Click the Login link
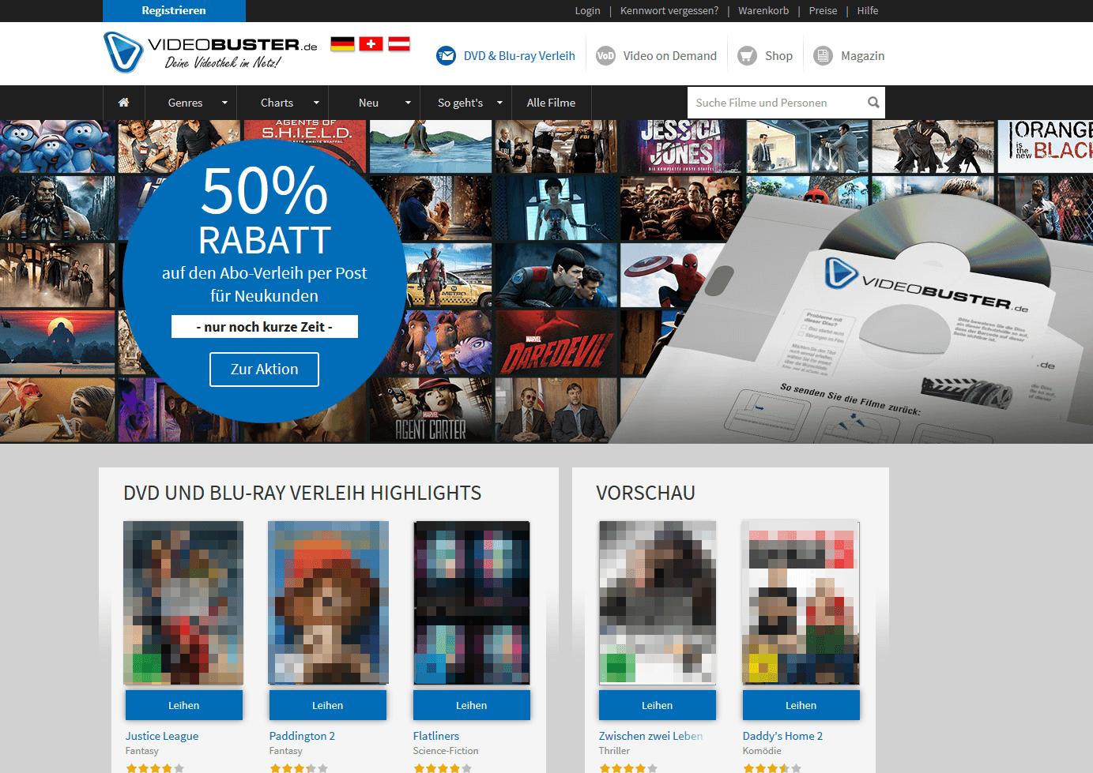The height and width of the screenshot is (773, 1093). (587, 10)
